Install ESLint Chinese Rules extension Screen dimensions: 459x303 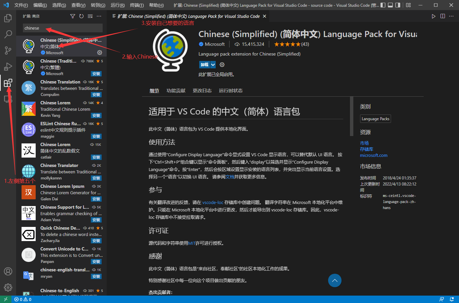point(96,136)
